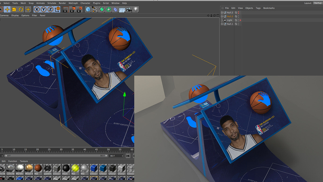Toggle the Null.3 visibility dots
The height and width of the screenshot is (182, 323).
pos(238,16)
